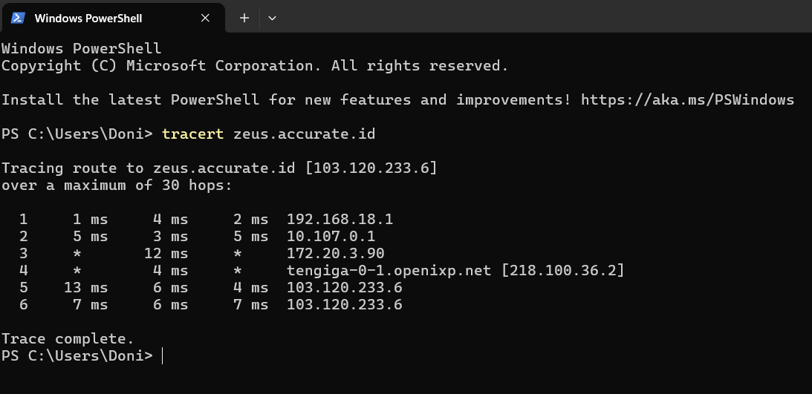Click the "over a maximum of 30 hops" line
This screenshot has height=394, width=812.
117,185
